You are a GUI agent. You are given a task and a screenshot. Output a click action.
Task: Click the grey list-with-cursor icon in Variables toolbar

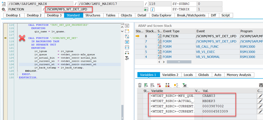pyautogui.click(x=153, y=85)
